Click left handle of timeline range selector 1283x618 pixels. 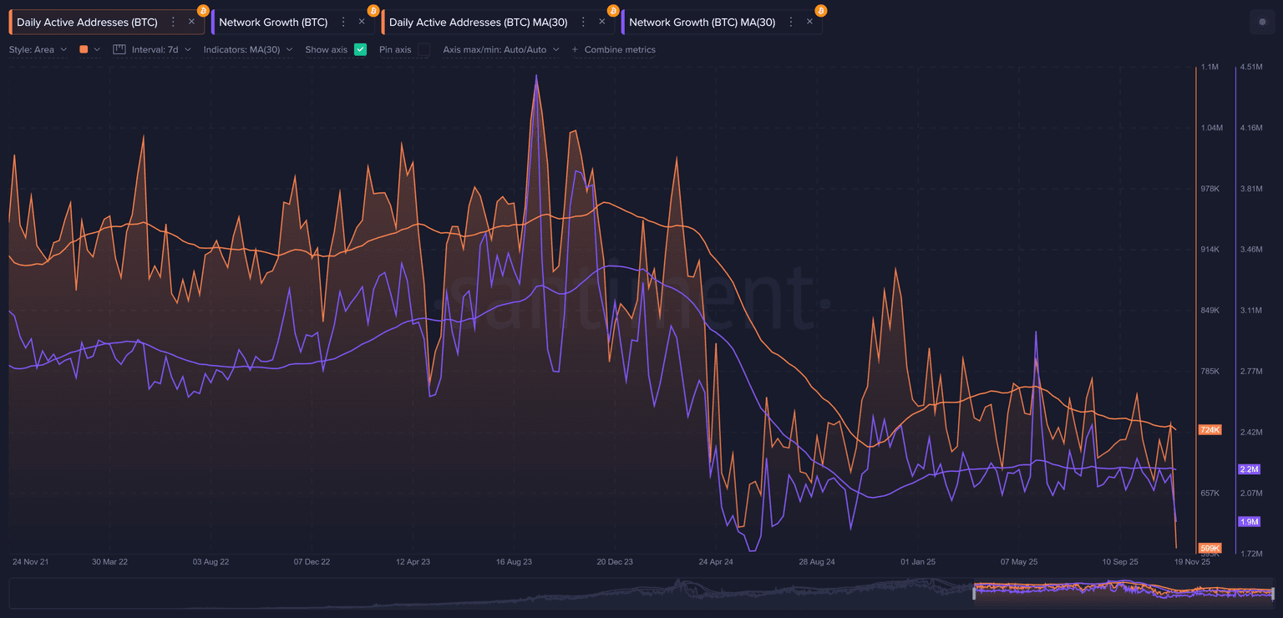click(974, 592)
